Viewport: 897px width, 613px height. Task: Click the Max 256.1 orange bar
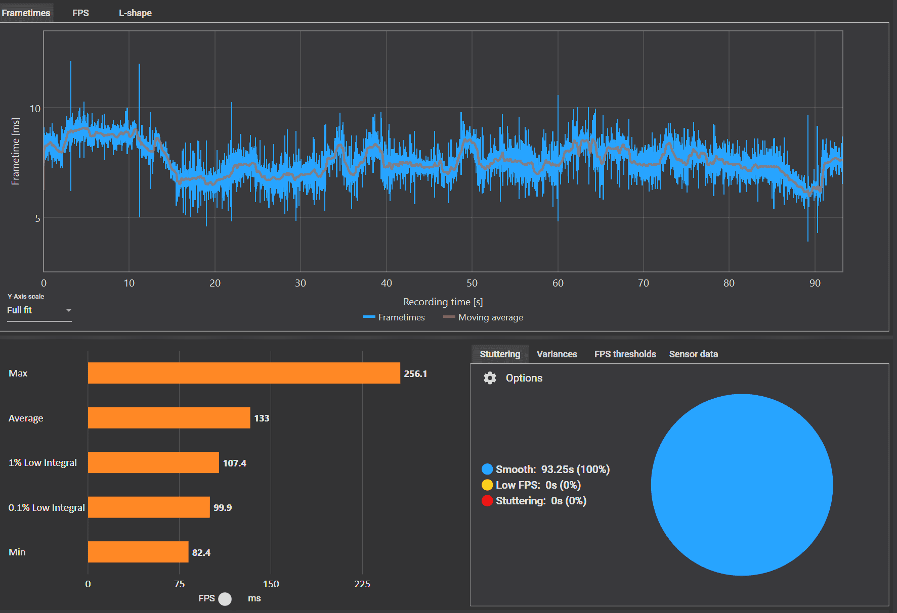[244, 373]
